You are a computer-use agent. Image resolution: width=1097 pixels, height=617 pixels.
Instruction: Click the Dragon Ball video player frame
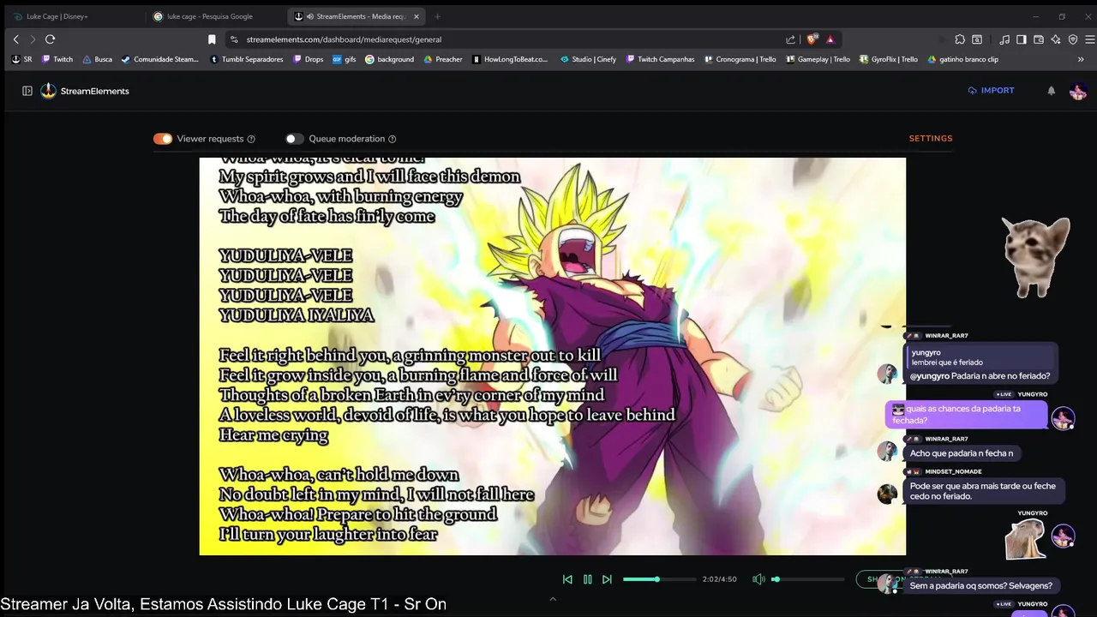(x=553, y=356)
